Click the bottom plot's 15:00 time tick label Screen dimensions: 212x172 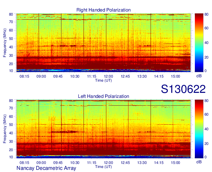coord(176,163)
